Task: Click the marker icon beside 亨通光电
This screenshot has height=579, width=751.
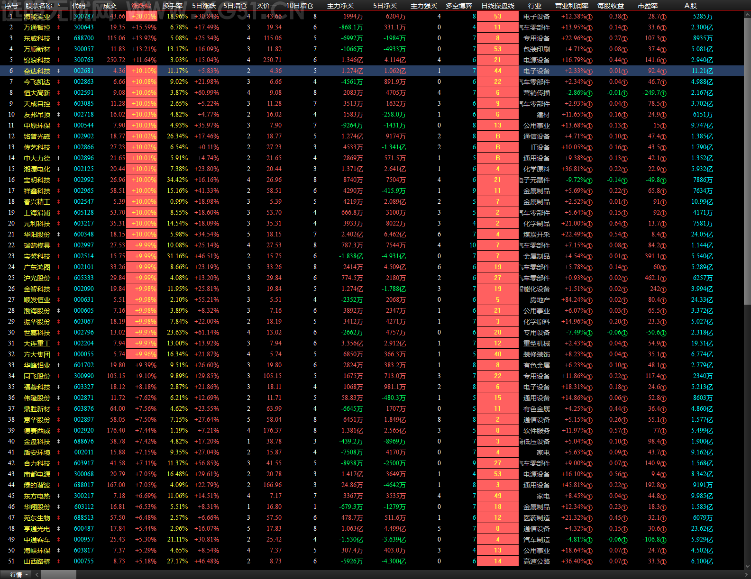Action: pyautogui.click(x=59, y=529)
